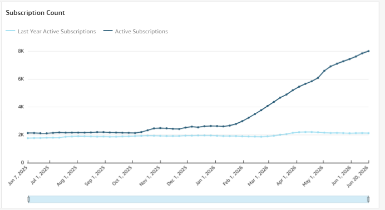
Task: Click the 2K y-axis label
Action: [x=21, y=134]
